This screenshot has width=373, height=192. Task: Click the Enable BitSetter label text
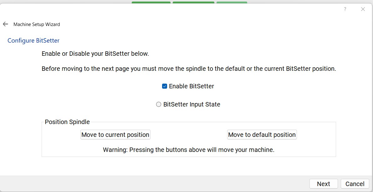[x=192, y=86]
